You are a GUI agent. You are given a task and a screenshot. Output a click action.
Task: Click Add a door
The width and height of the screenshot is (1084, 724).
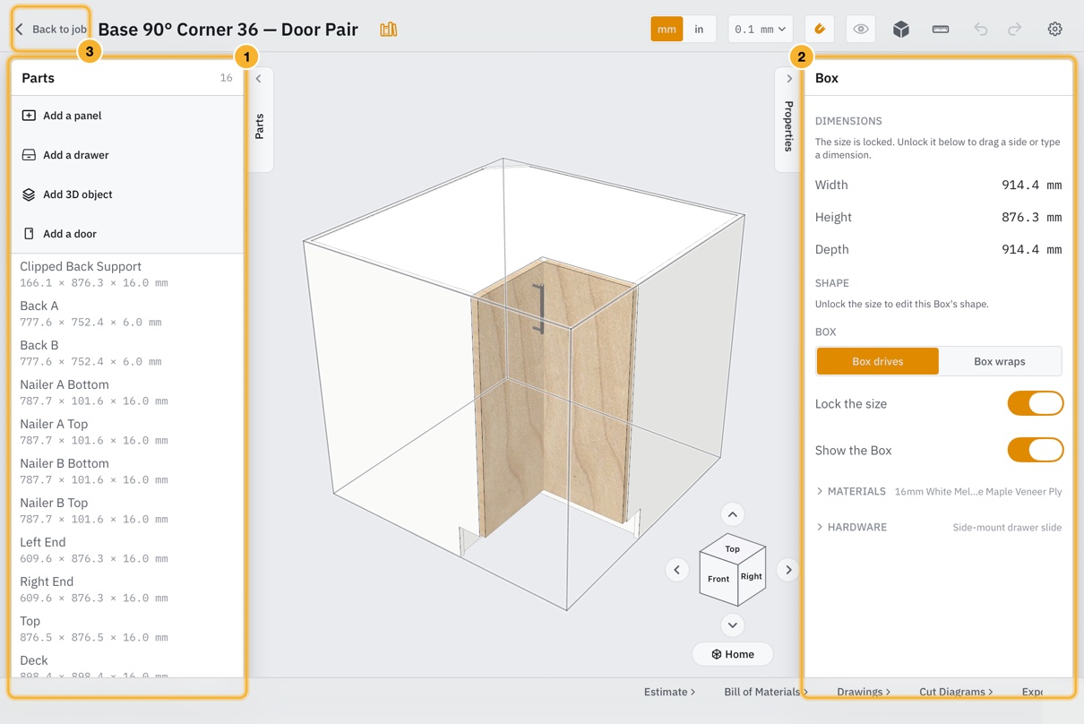point(127,234)
